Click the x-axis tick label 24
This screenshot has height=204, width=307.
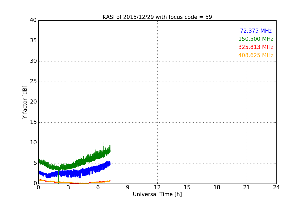pyautogui.click(x=276, y=187)
